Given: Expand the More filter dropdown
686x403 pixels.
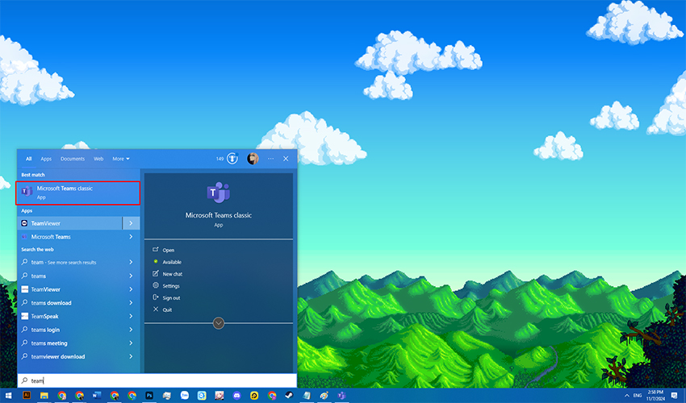Looking at the screenshot, I should [121, 159].
